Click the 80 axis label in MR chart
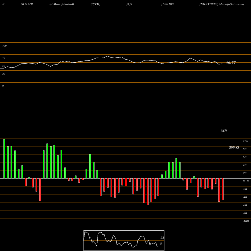 (245, 149)
